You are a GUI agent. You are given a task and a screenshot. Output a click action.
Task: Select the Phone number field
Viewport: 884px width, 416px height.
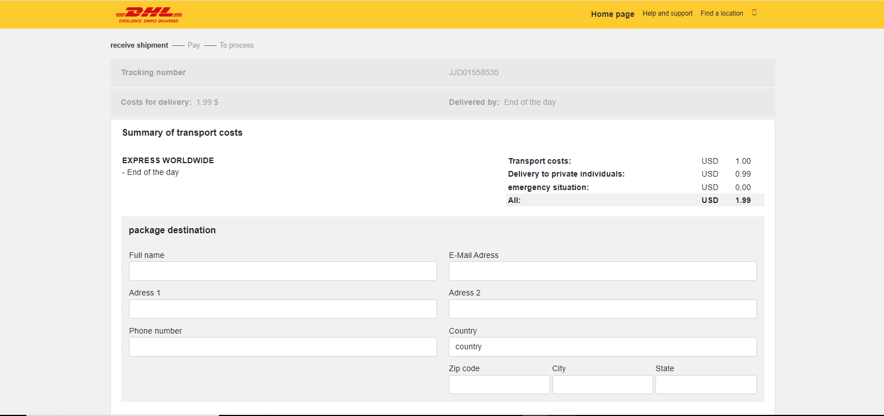(282, 347)
